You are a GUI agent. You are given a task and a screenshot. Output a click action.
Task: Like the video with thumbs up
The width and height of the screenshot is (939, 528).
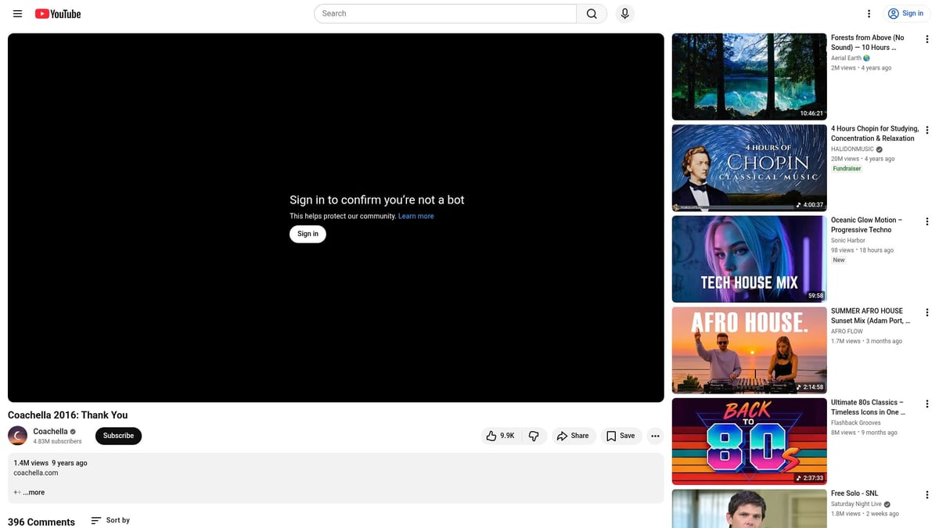click(x=501, y=436)
